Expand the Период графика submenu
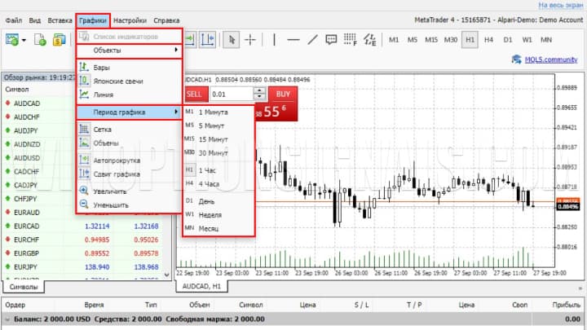The width and height of the screenshot is (587, 330). tap(128, 112)
